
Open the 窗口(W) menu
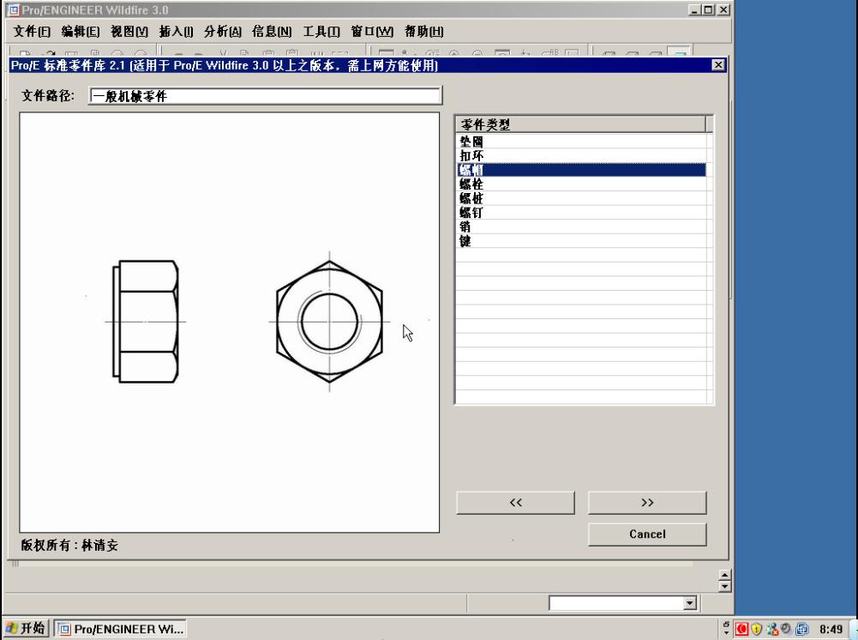click(x=372, y=32)
